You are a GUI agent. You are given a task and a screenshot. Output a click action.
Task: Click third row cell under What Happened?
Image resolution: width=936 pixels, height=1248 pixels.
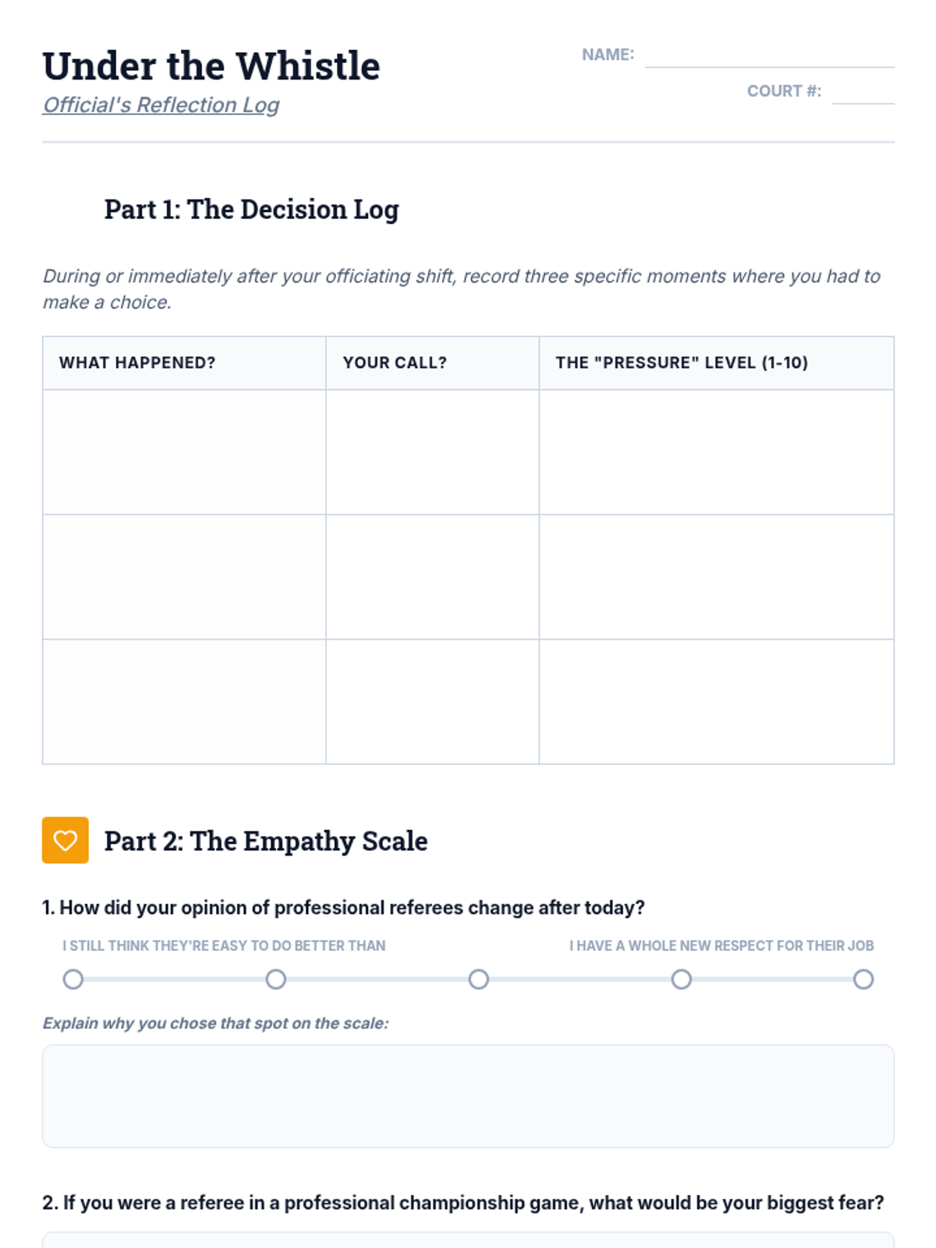click(x=184, y=702)
